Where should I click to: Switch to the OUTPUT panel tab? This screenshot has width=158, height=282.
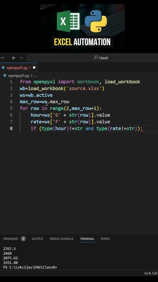[x=37, y=239]
